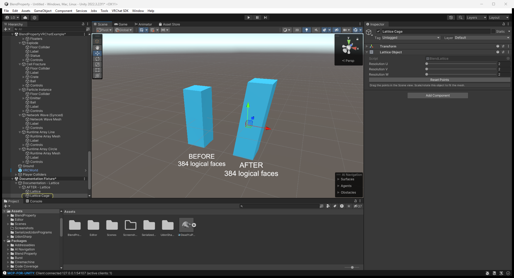
Task: Click the Add Component button
Action: tap(438, 95)
